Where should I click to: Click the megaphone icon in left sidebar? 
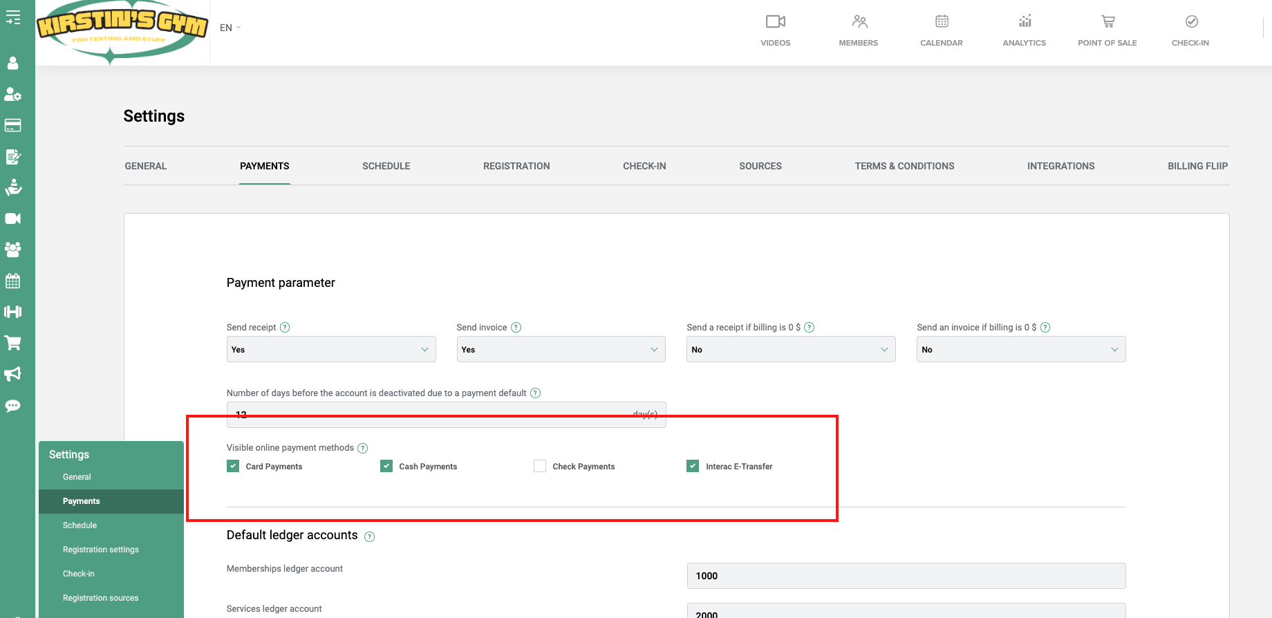[12, 374]
